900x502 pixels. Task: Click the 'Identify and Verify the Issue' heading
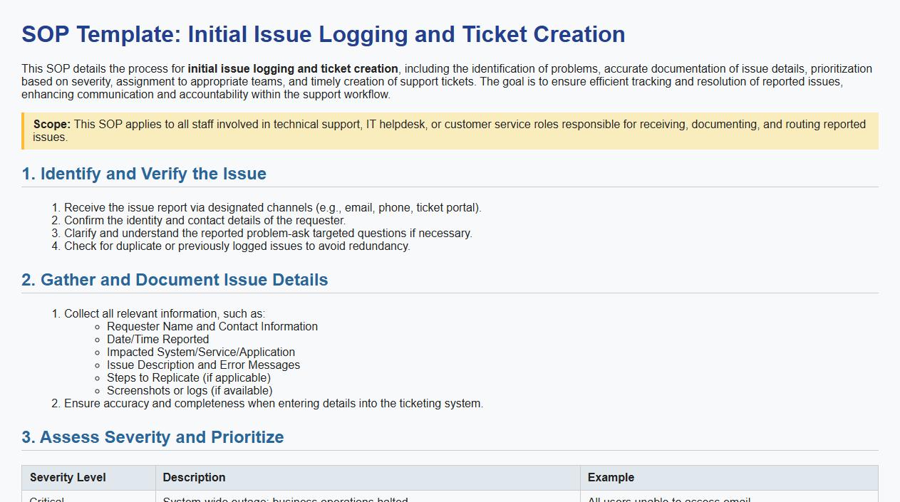coord(144,174)
